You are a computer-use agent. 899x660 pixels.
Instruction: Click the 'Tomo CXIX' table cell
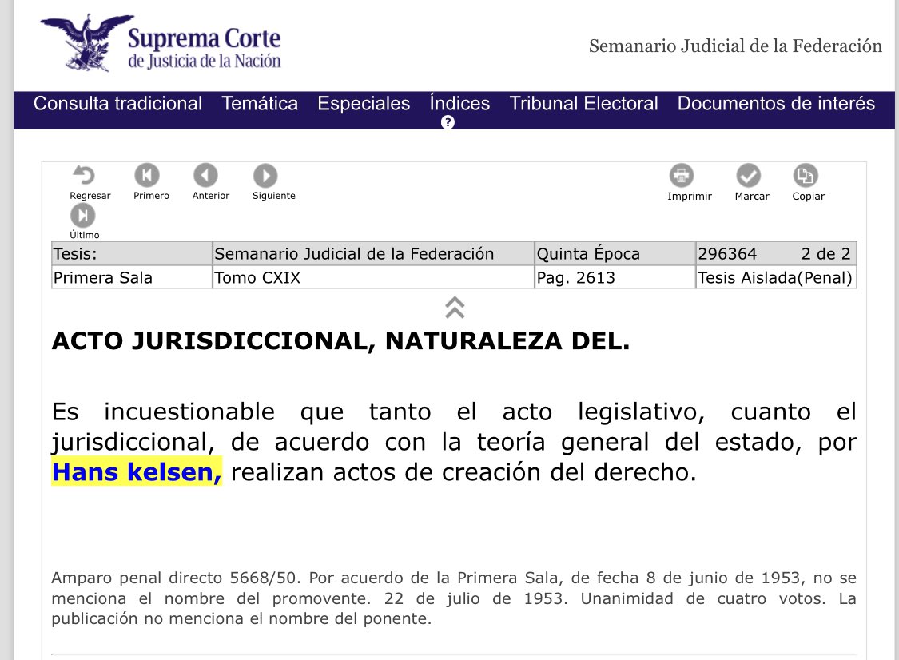click(373, 277)
